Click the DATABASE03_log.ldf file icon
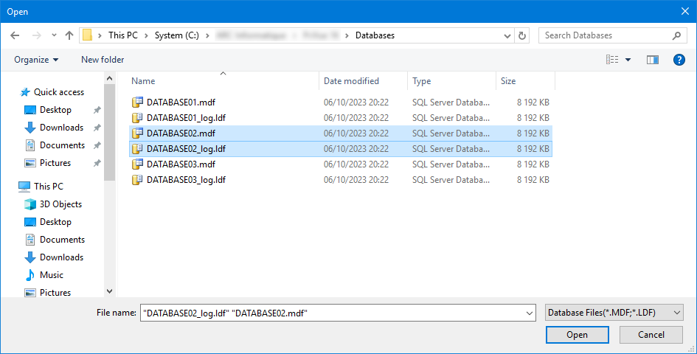This screenshot has height=354, width=697. click(136, 180)
